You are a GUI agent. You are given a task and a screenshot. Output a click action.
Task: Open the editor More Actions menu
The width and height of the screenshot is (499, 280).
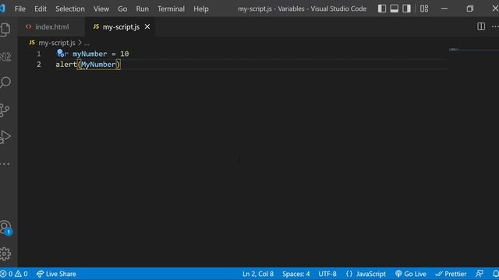click(495, 26)
